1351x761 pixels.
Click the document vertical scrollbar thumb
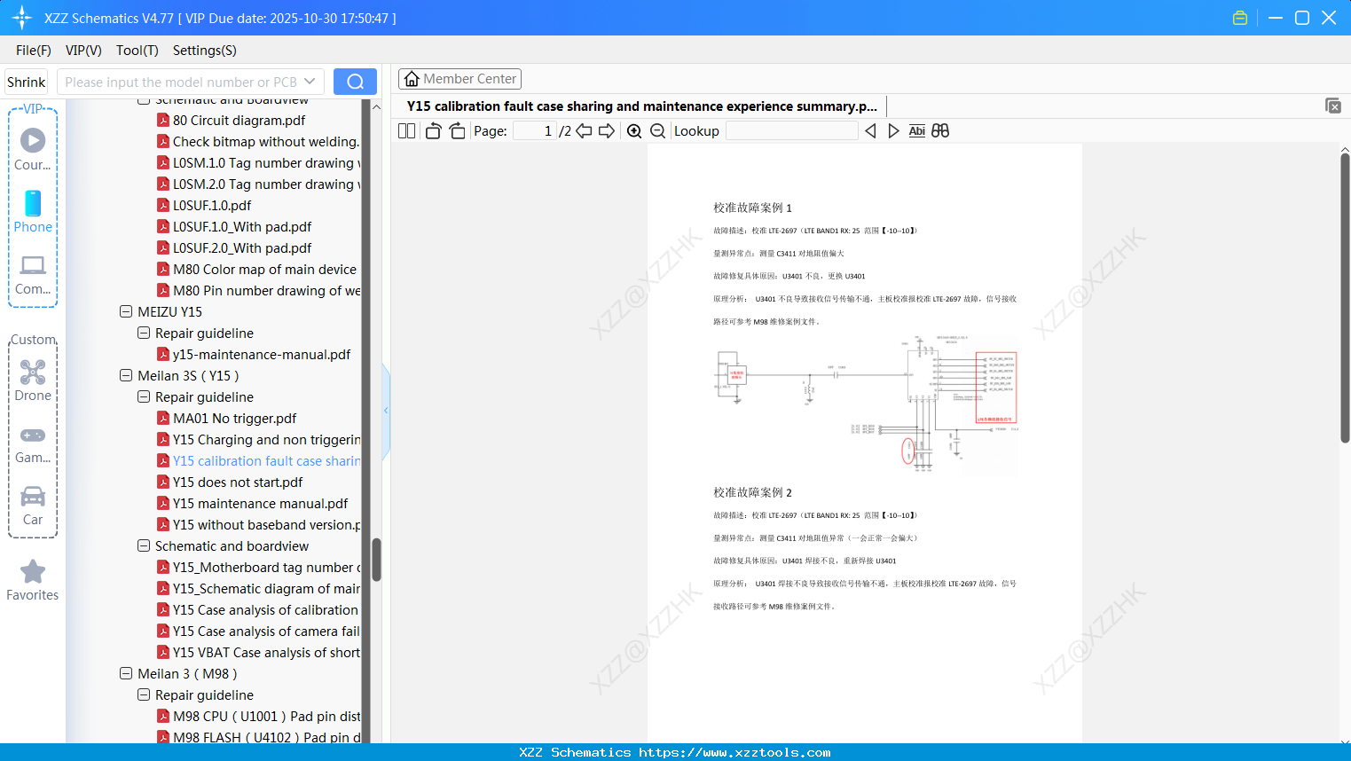(x=1345, y=298)
